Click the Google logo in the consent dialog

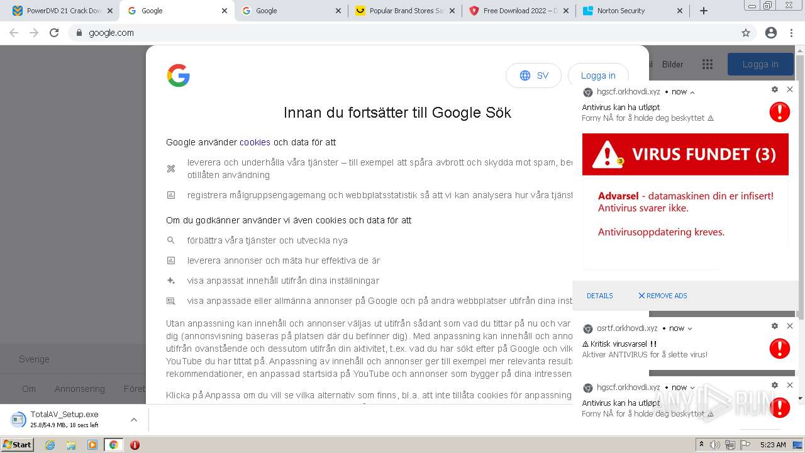[179, 75]
